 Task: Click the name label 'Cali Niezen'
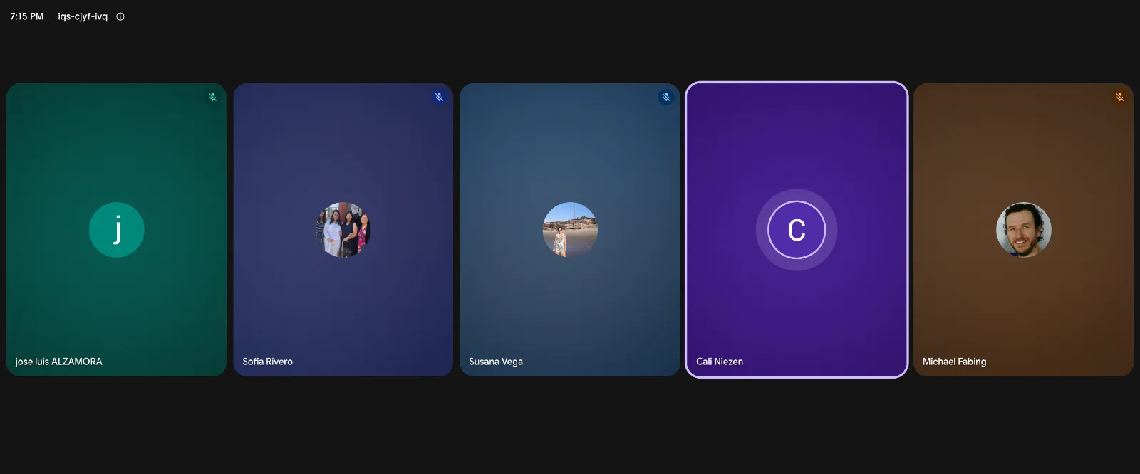pos(720,362)
